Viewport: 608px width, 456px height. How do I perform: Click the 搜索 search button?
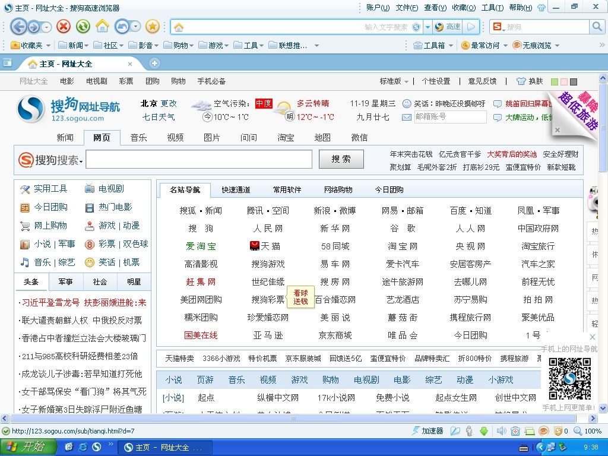[x=341, y=159]
